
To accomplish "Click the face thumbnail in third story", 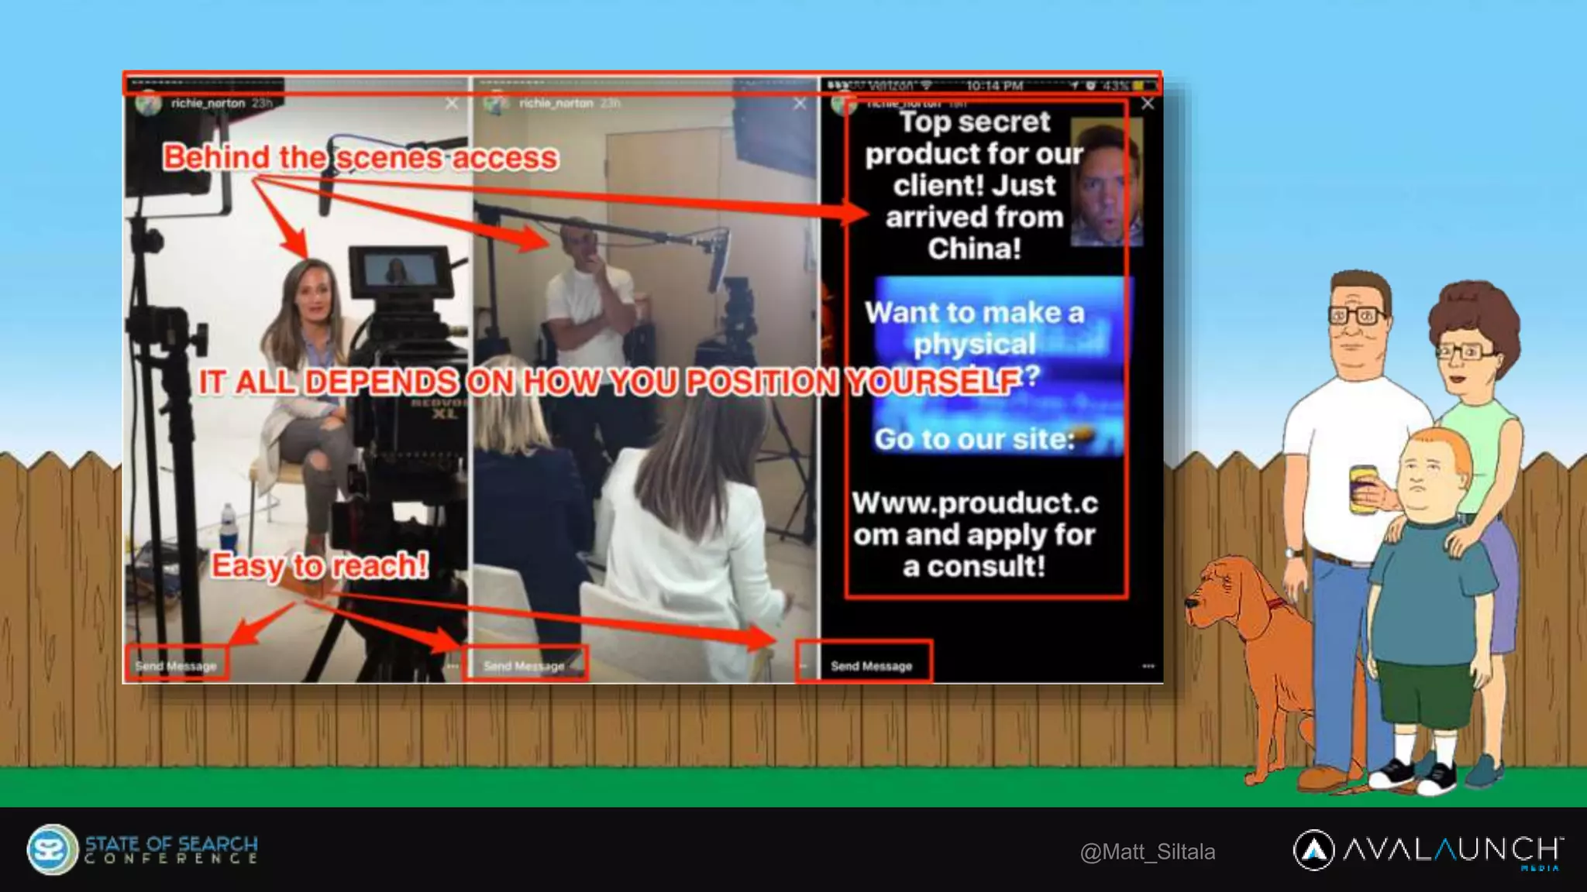I will (1106, 184).
